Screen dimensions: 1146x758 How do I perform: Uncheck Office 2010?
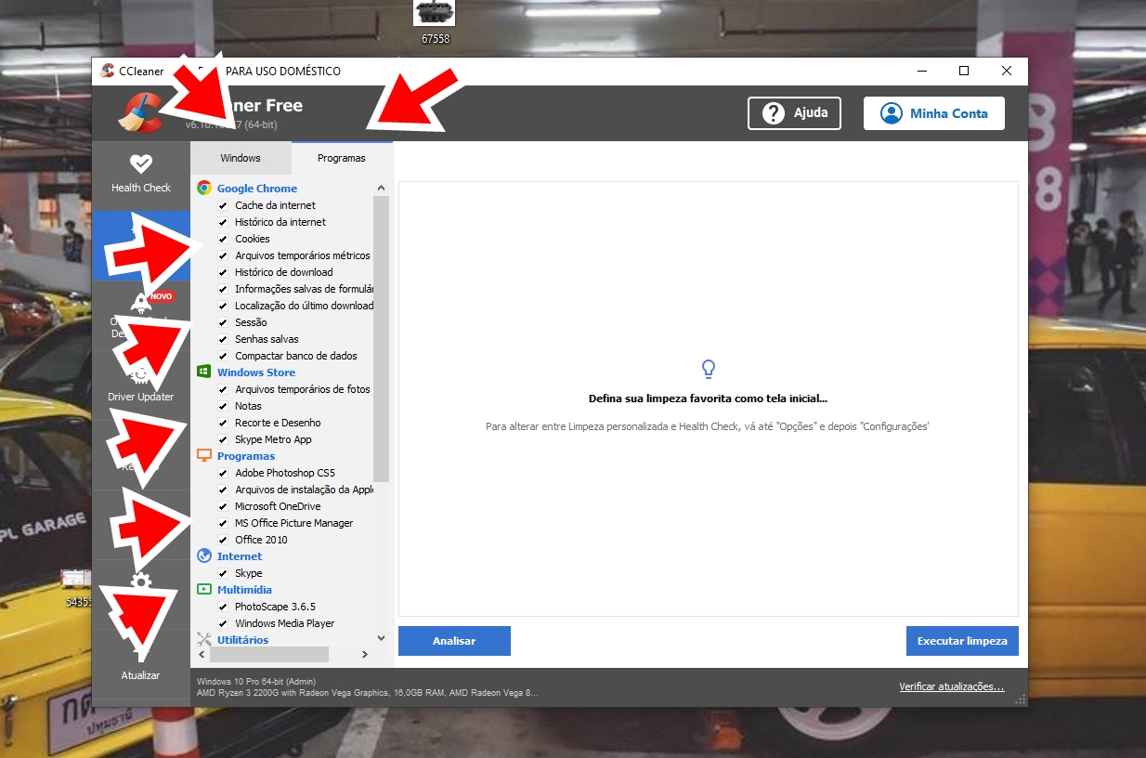pos(223,540)
